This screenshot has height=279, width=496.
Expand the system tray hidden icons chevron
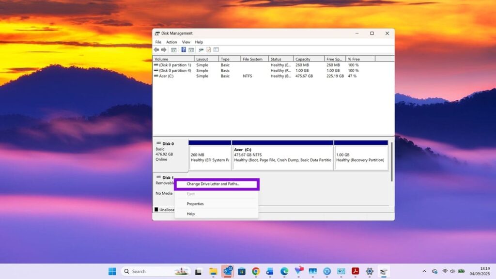[424, 271]
